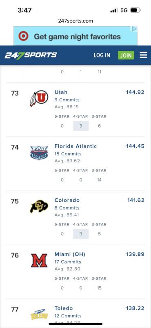151x328 pixels.
Task: Open the Florida Atlantic team link
Action: click(x=75, y=146)
